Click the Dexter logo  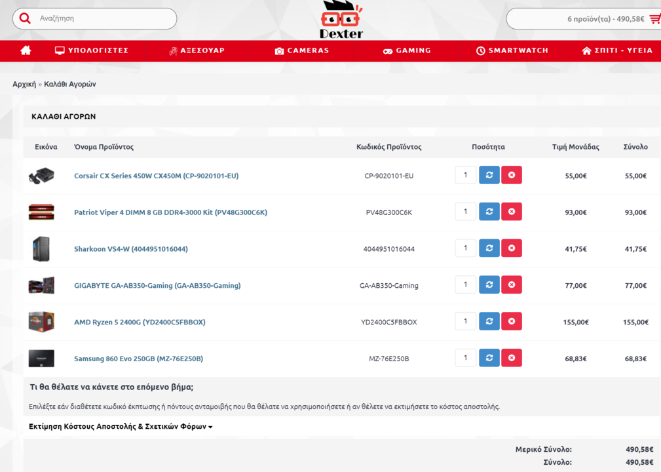[x=341, y=20]
